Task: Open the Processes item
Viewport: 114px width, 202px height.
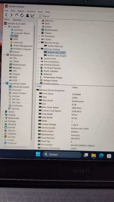Action: [x=15, y=90]
